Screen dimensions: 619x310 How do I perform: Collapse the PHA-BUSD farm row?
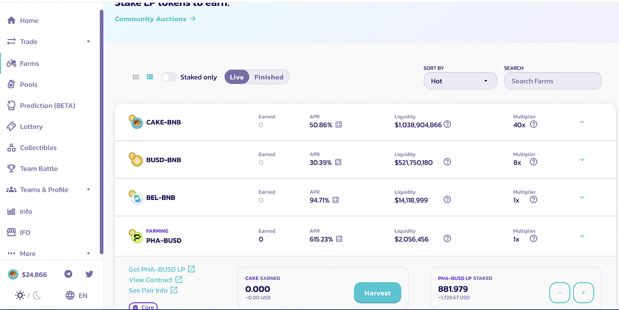[x=582, y=236]
